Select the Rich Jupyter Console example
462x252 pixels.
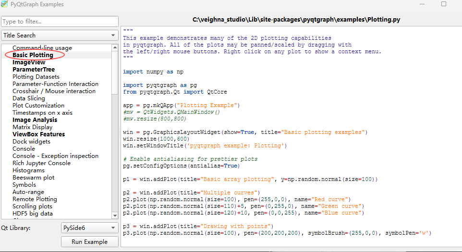pos(41,163)
